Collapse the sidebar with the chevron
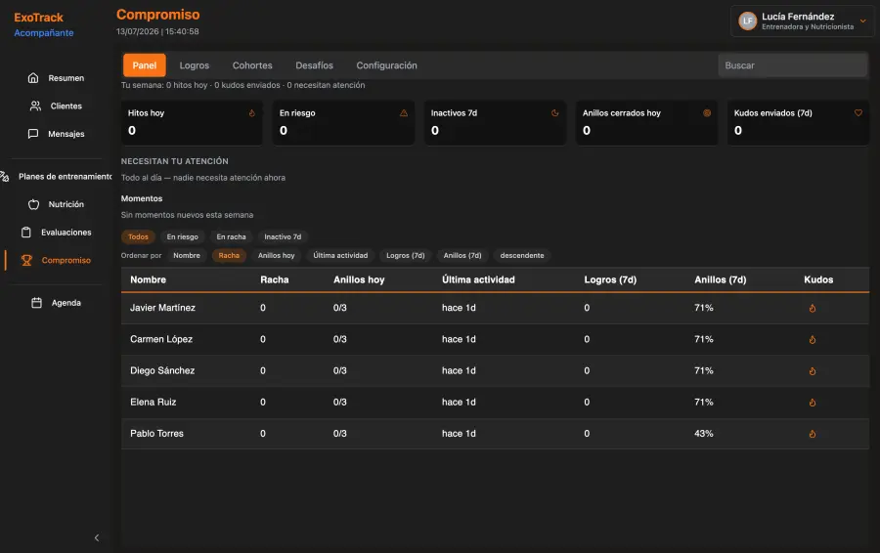 tap(97, 538)
